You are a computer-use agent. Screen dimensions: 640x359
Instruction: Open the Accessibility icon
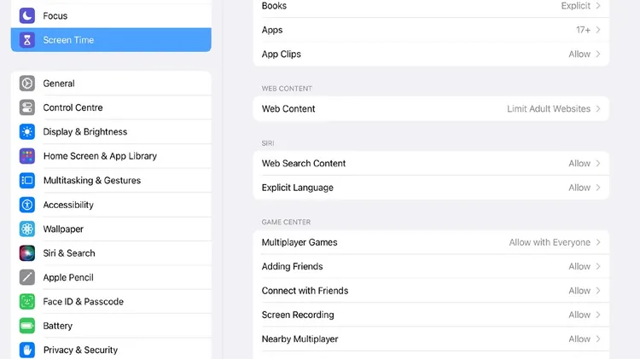[x=27, y=205]
